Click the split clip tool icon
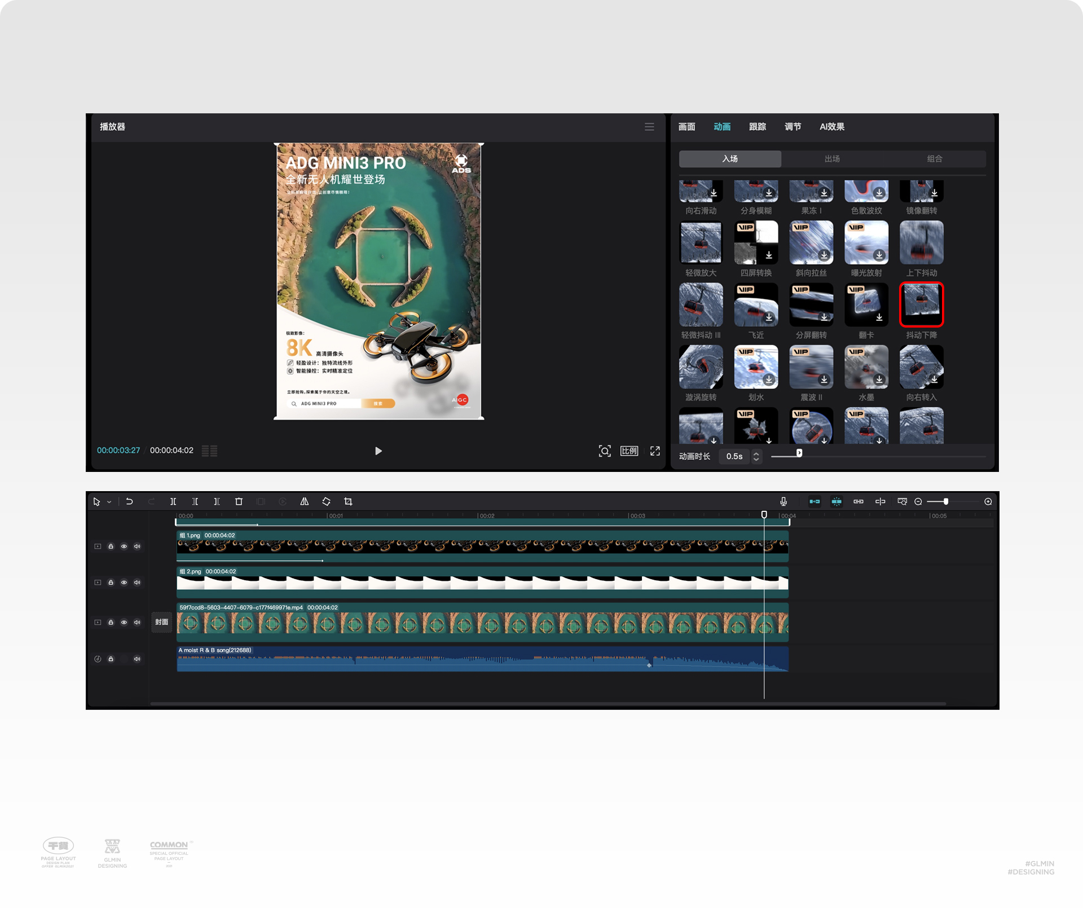Viewport: 1083px width, 914px height. (173, 501)
